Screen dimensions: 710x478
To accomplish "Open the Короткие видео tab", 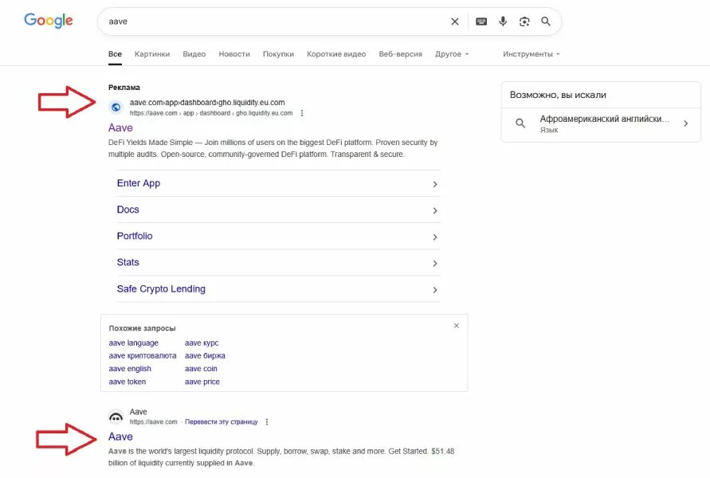I will point(336,54).
